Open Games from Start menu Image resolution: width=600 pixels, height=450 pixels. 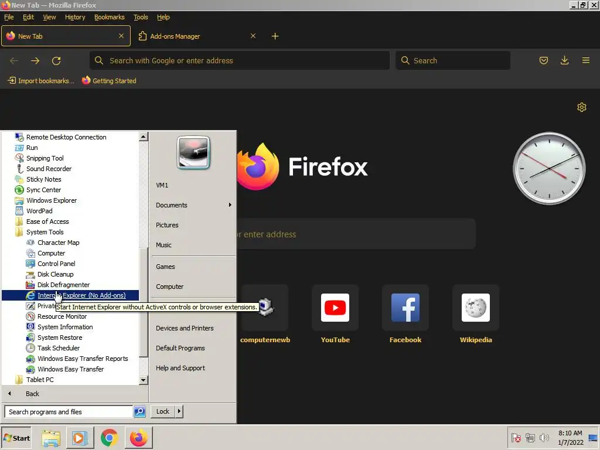pos(165,267)
